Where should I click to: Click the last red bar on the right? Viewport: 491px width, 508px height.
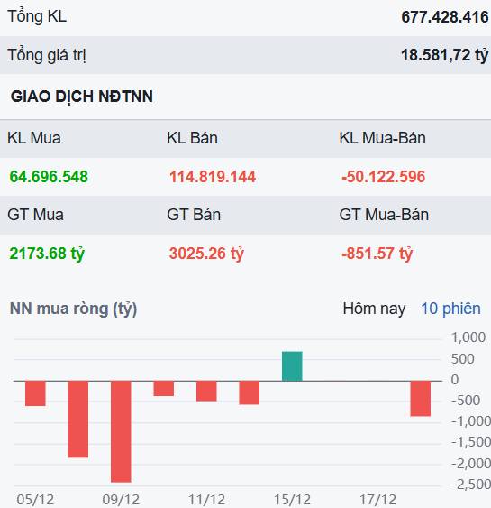point(421,399)
